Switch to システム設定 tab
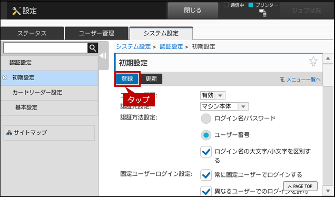 point(161,33)
